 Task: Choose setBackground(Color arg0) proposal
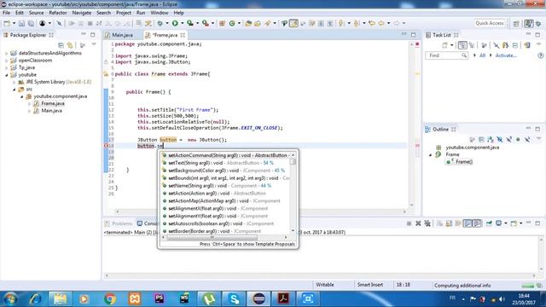[225, 171]
